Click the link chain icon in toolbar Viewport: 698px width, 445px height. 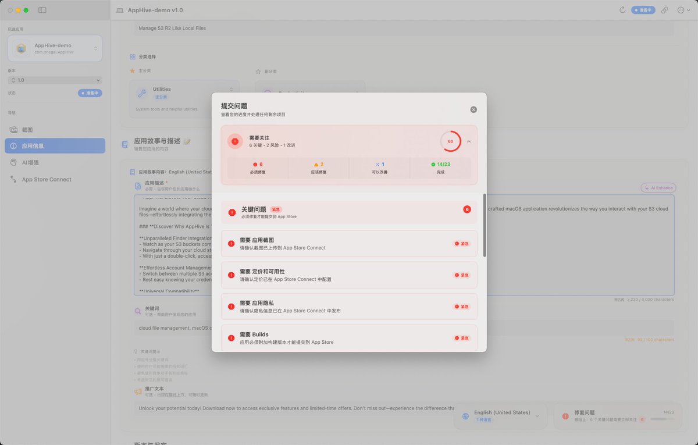[665, 10]
